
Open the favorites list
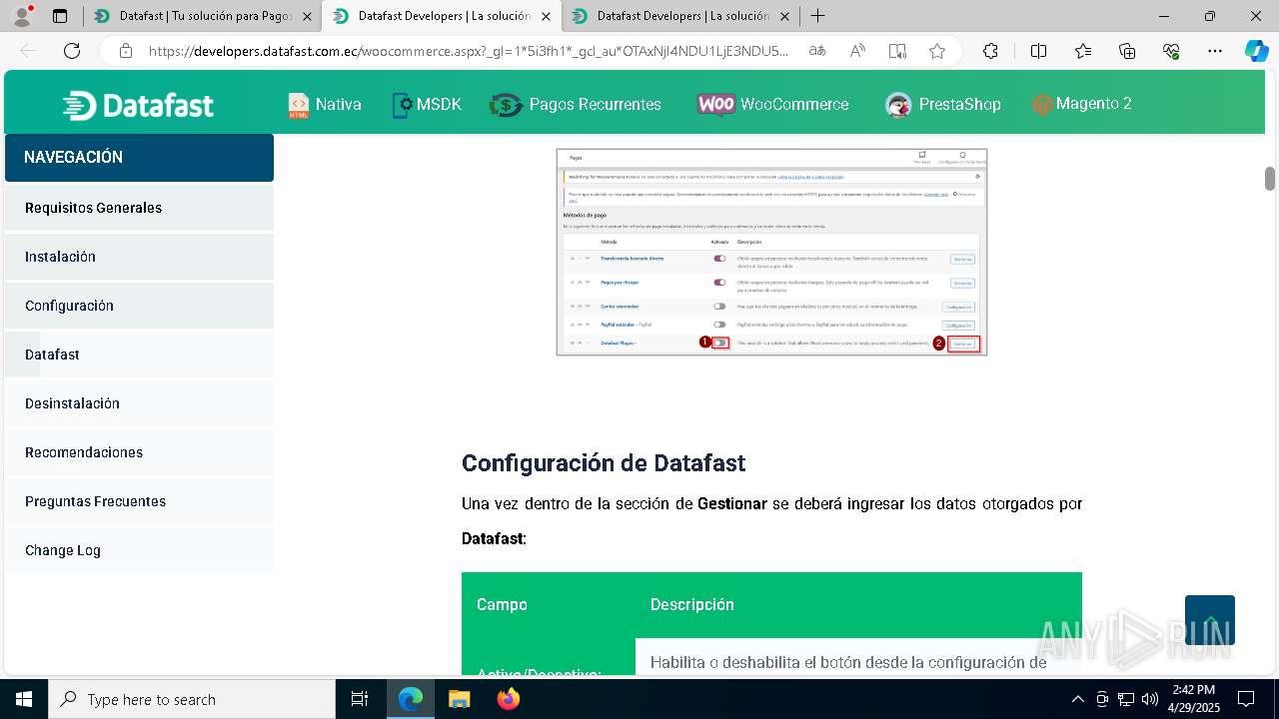1083,51
